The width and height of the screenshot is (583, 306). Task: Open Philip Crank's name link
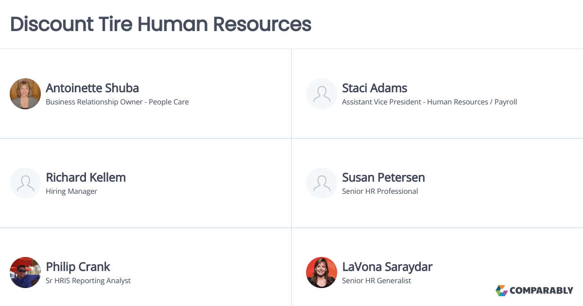[78, 267]
